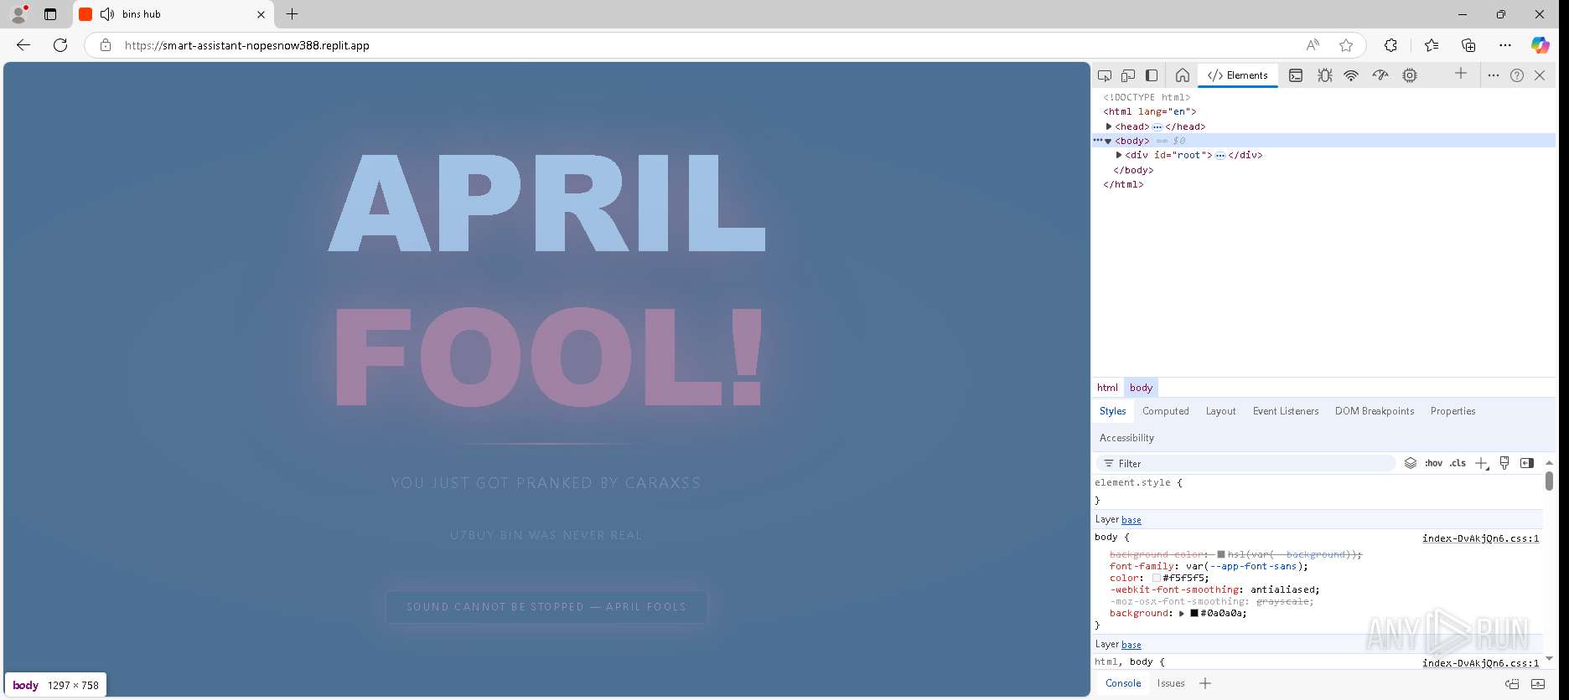Viewport: 1569px width, 700px height.
Task: Expand head element ellipsis contents
Action: click(x=1157, y=127)
